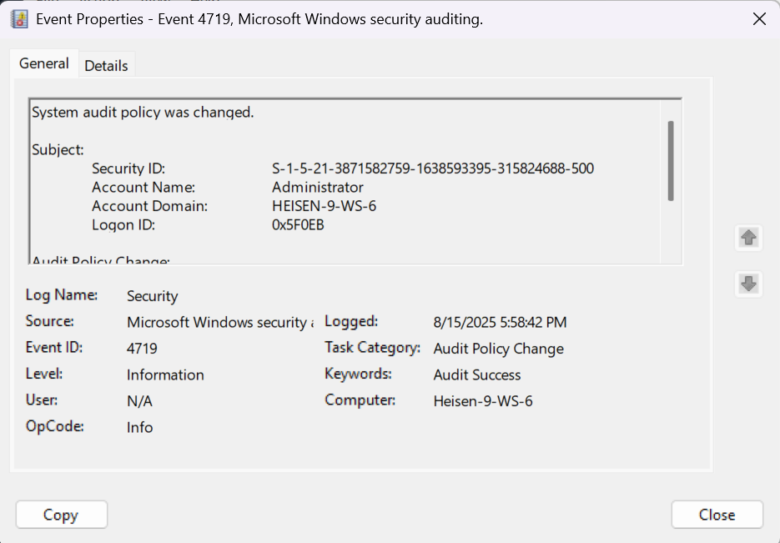Dismiss dialog with the X button
Screen dimensions: 780x543
tap(758, 18)
